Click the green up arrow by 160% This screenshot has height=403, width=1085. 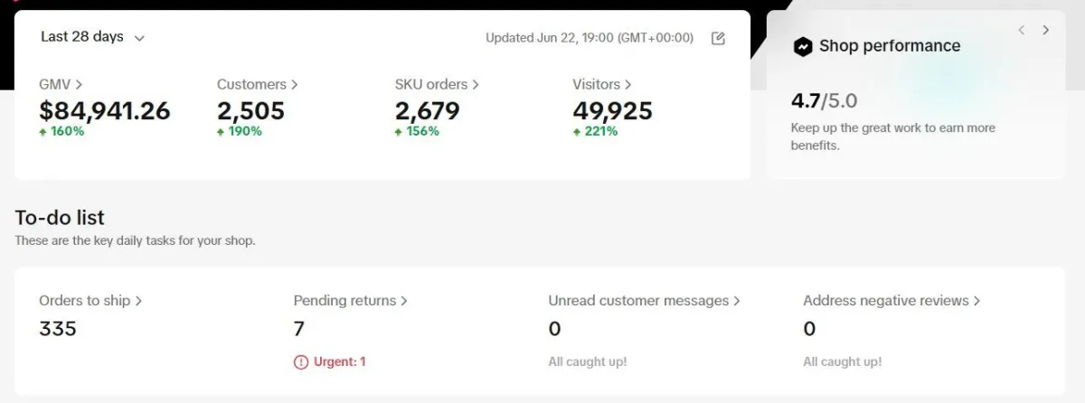pyautogui.click(x=42, y=132)
